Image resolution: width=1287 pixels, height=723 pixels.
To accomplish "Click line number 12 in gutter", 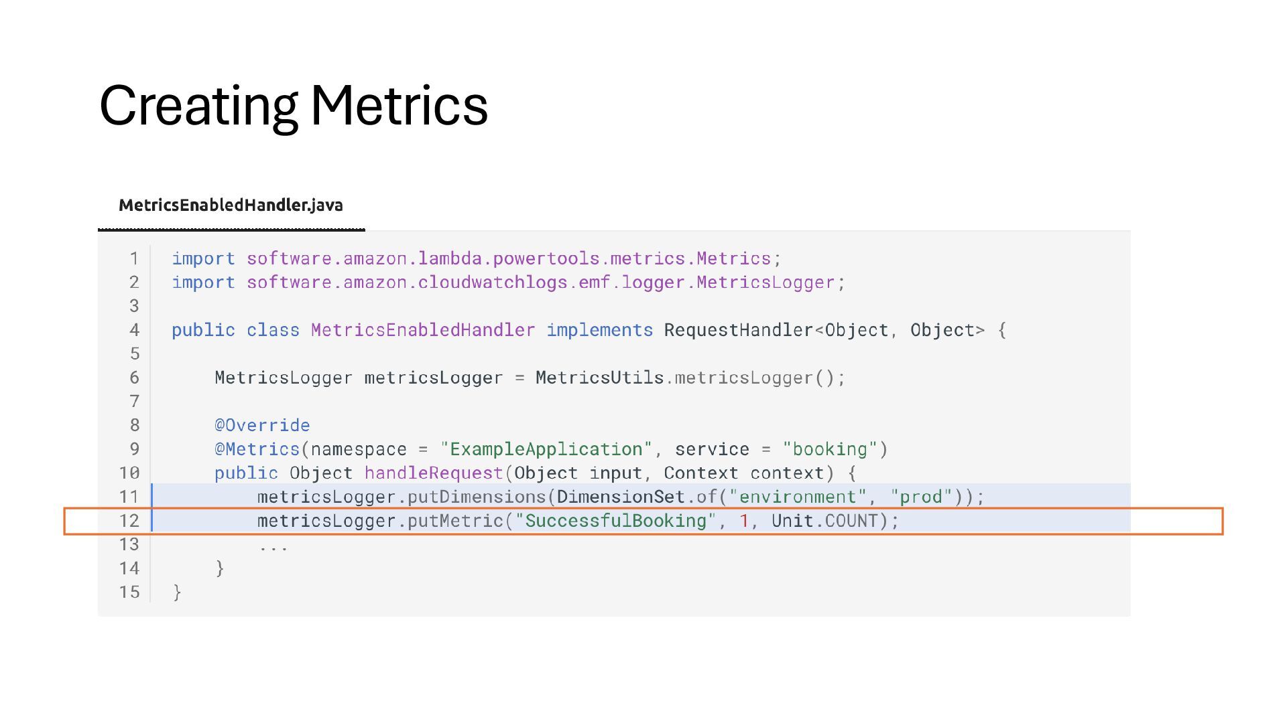I will click(x=129, y=521).
